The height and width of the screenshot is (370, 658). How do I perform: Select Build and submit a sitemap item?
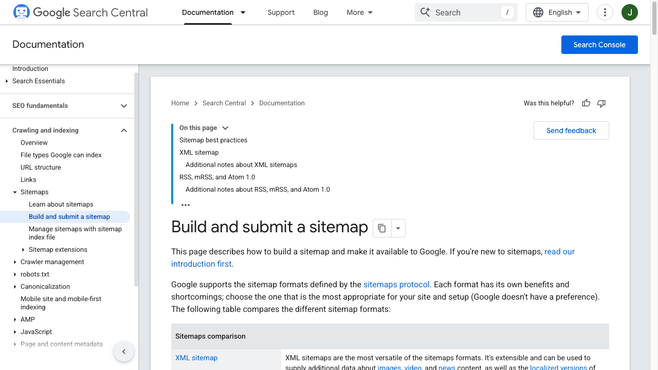(x=65, y=217)
